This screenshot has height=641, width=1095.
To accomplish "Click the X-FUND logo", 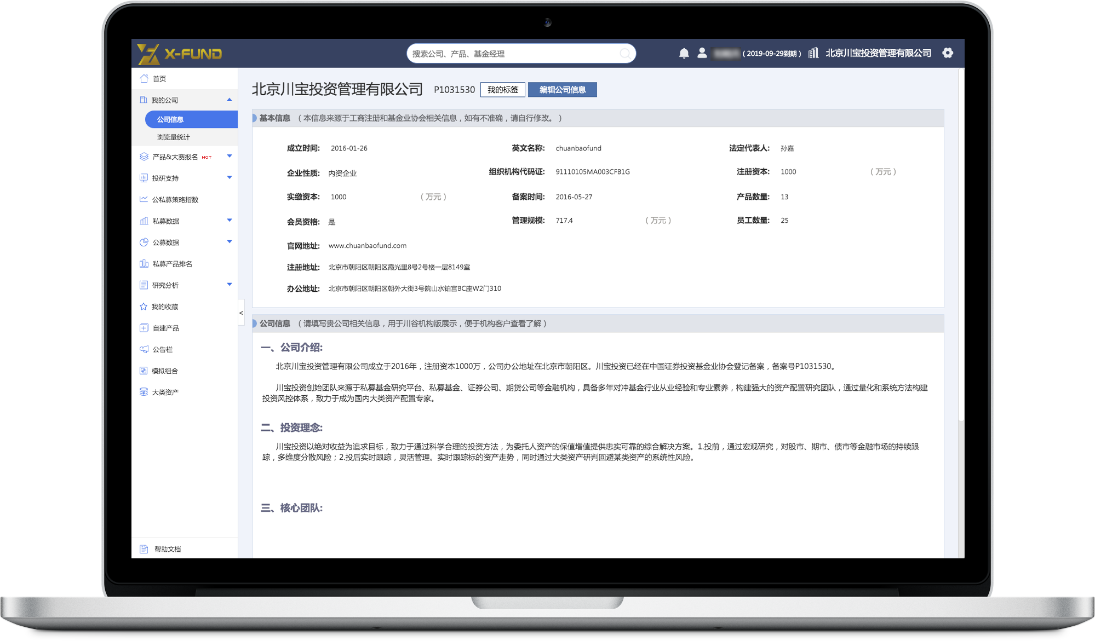I will click(180, 54).
